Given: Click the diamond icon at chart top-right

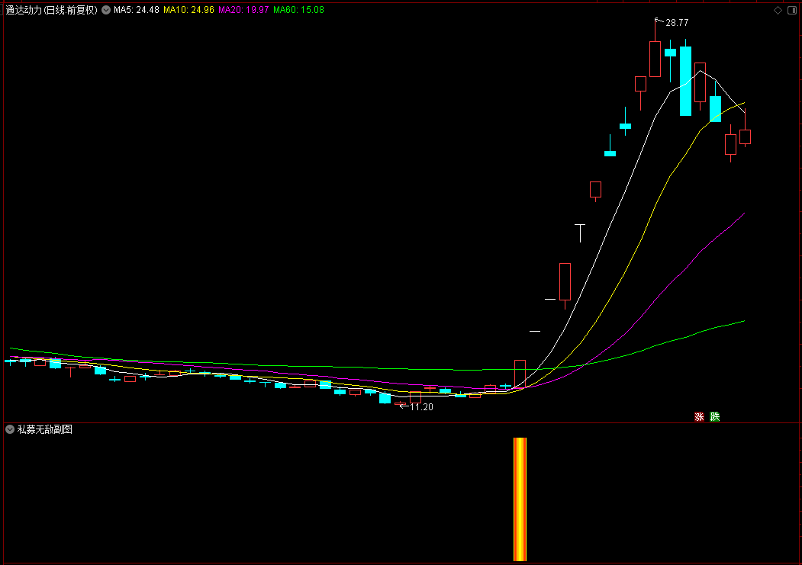Looking at the screenshot, I should coord(778,11).
